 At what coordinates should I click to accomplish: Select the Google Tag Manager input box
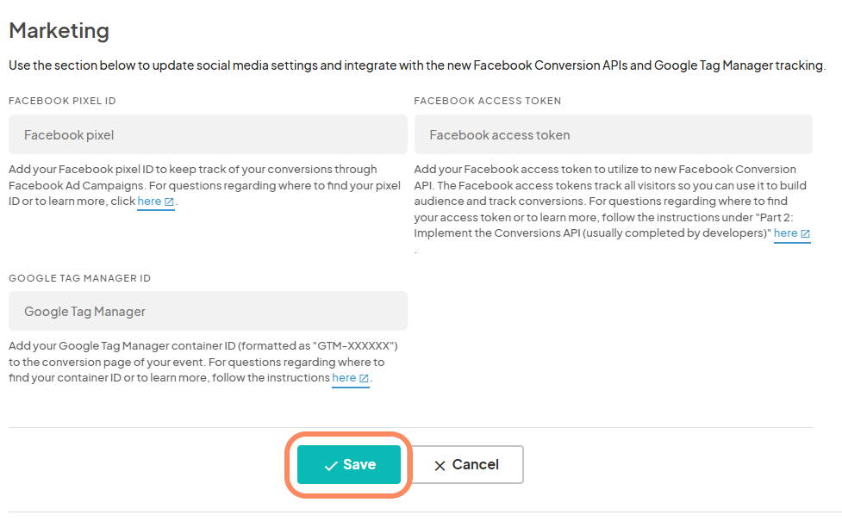(208, 311)
